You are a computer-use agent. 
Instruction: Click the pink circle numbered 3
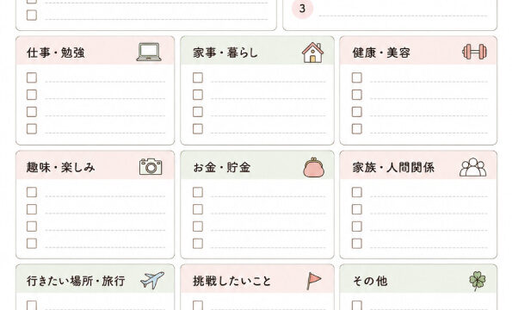[302, 8]
